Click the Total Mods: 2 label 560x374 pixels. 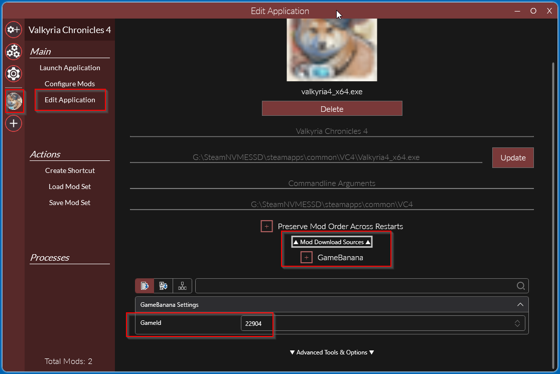pos(69,361)
